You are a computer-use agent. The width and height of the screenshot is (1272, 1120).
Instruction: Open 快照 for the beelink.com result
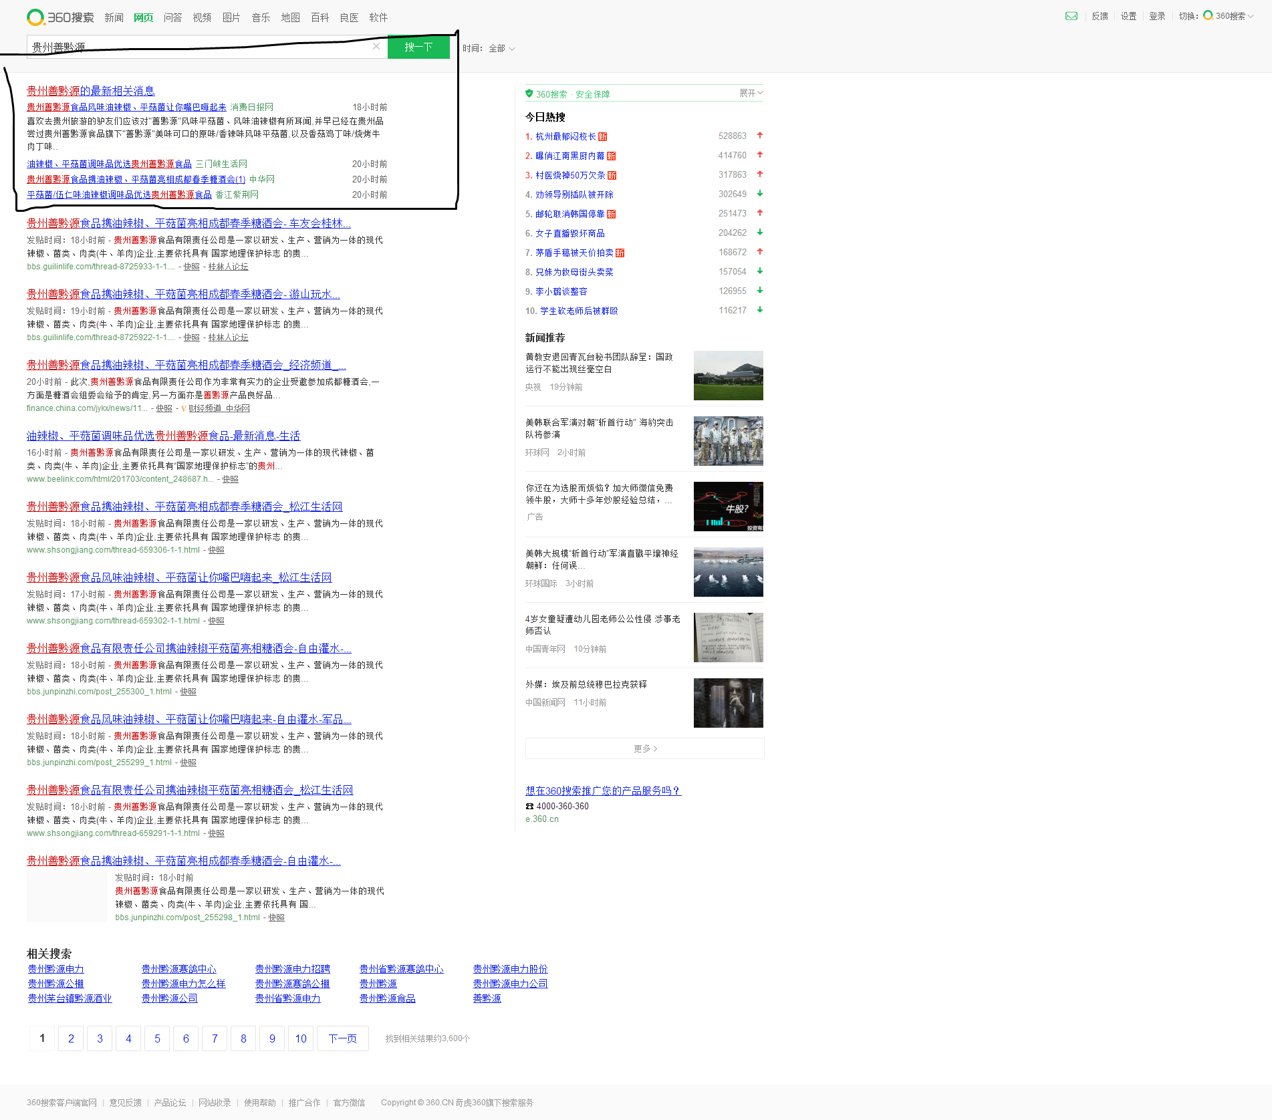pos(230,479)
